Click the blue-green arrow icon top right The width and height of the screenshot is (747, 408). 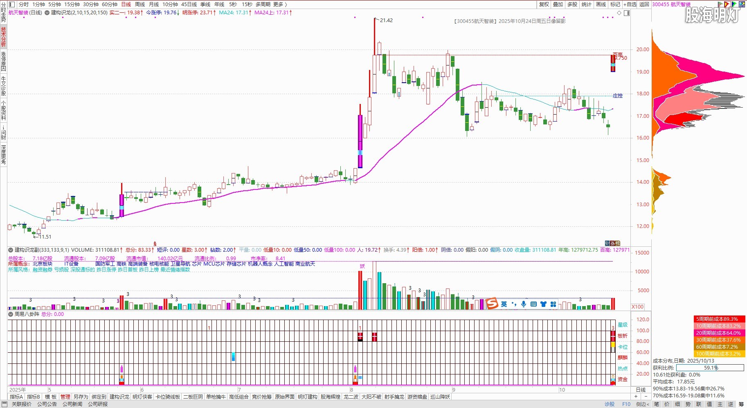click(735, 4)
